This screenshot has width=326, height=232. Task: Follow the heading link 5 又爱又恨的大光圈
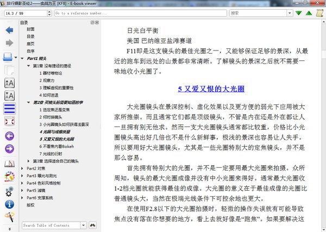[x=211, y=89]
